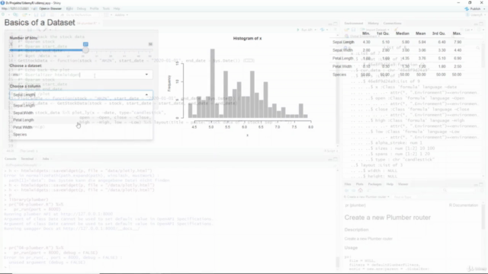Click 'Sepal.Length' row label in summary table
Image resolution: width=488 pixels, height=274 pixels.
tap(343, 42)
